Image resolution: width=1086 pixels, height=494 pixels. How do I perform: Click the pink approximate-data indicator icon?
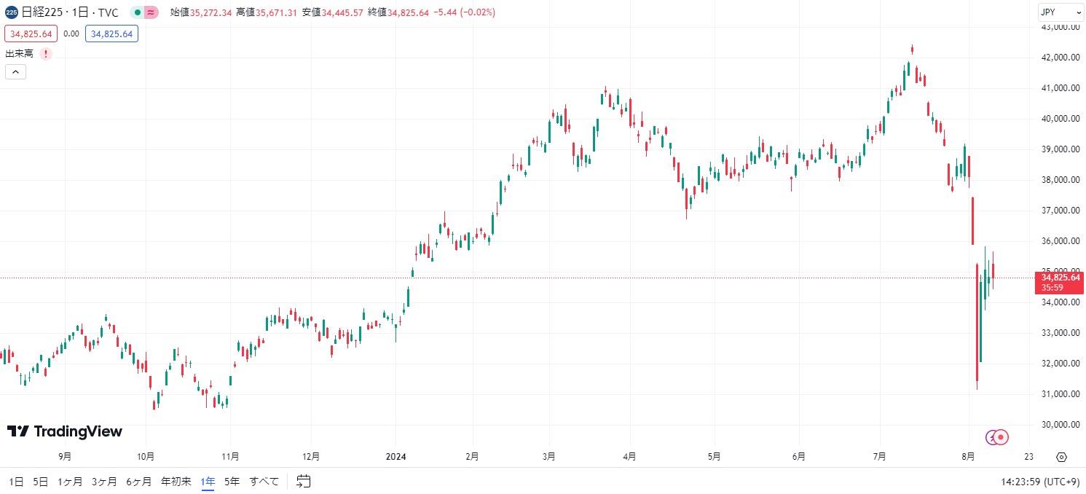point(151,12)
